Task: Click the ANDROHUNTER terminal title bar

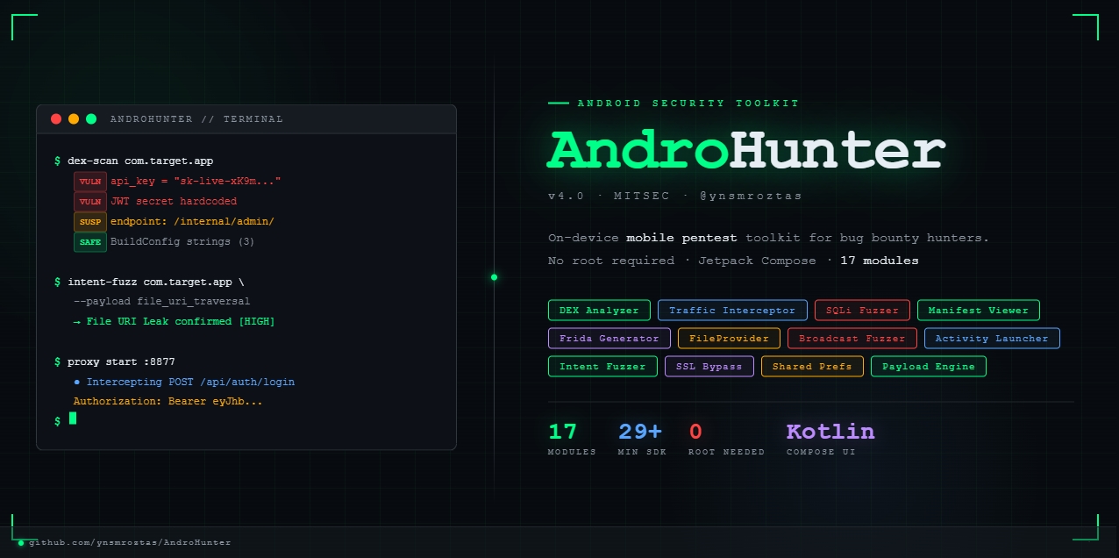Action: [x=195, y=118]
